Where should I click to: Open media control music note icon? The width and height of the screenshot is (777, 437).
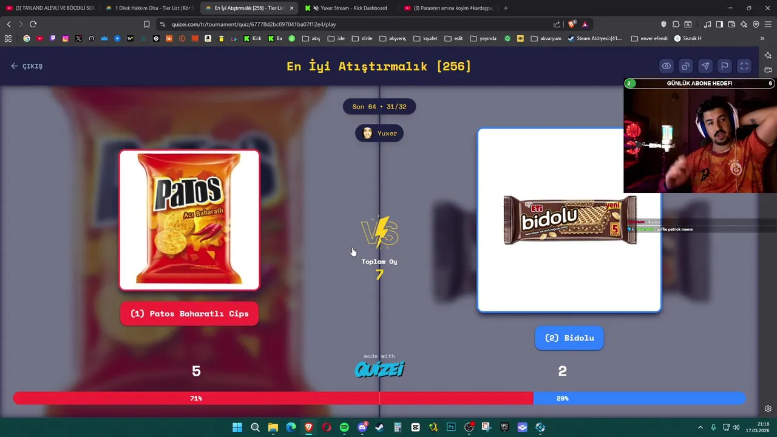707,24
